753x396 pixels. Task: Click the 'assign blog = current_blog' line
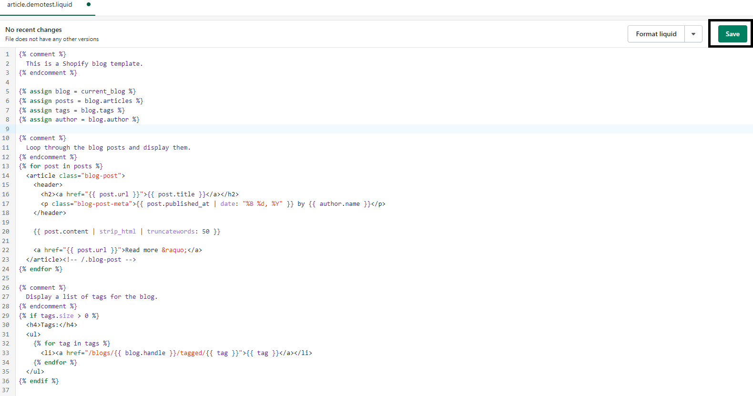[77, 91]
